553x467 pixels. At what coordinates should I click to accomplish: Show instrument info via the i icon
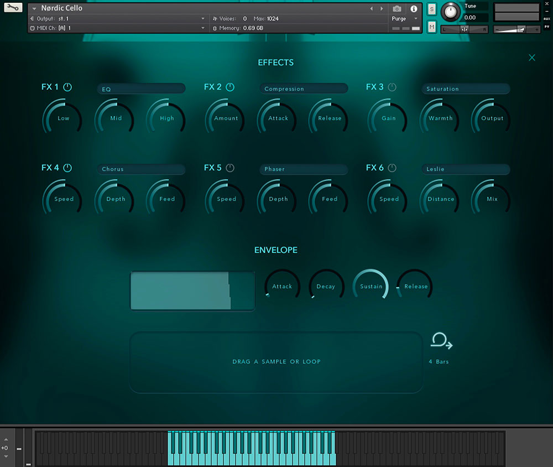414,9
